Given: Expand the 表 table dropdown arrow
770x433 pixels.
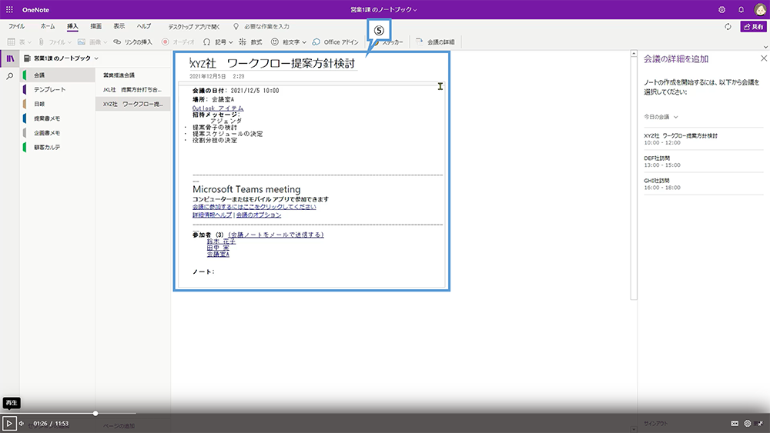Looking at the screenshot, I should click(29, 42).
